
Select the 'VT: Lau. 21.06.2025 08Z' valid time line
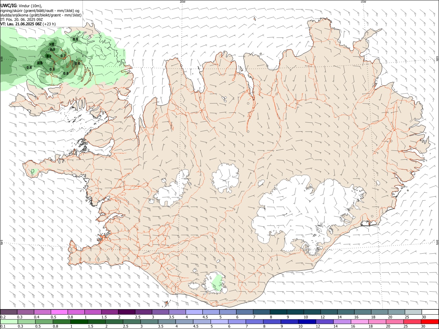21,24
